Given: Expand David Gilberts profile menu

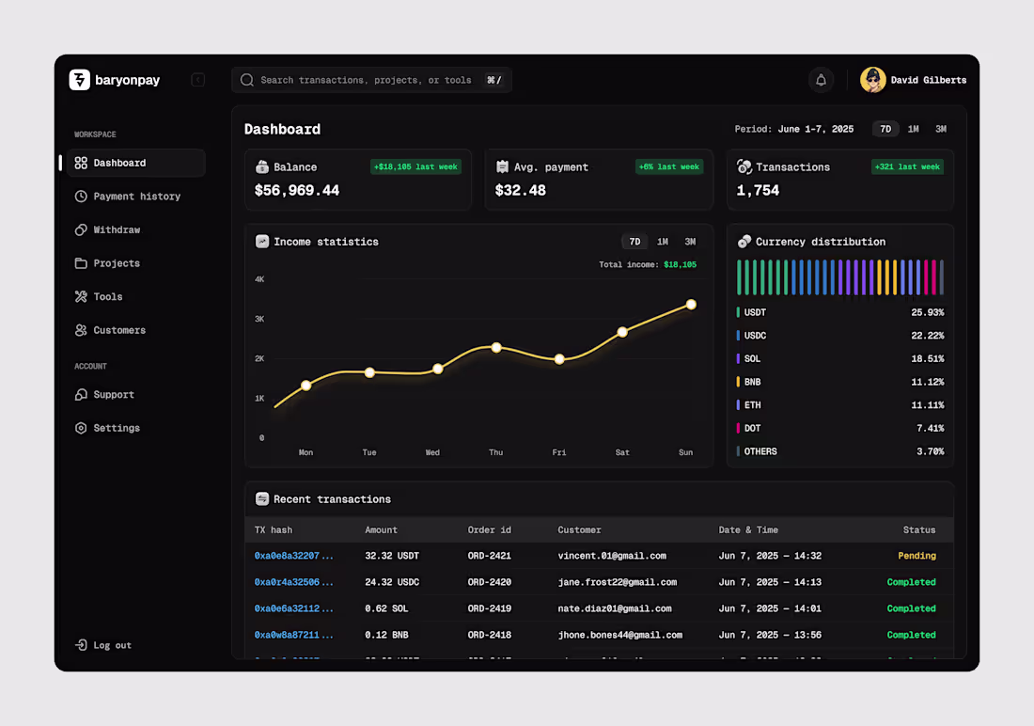Looking at the screenshot, I should point(914,80).
